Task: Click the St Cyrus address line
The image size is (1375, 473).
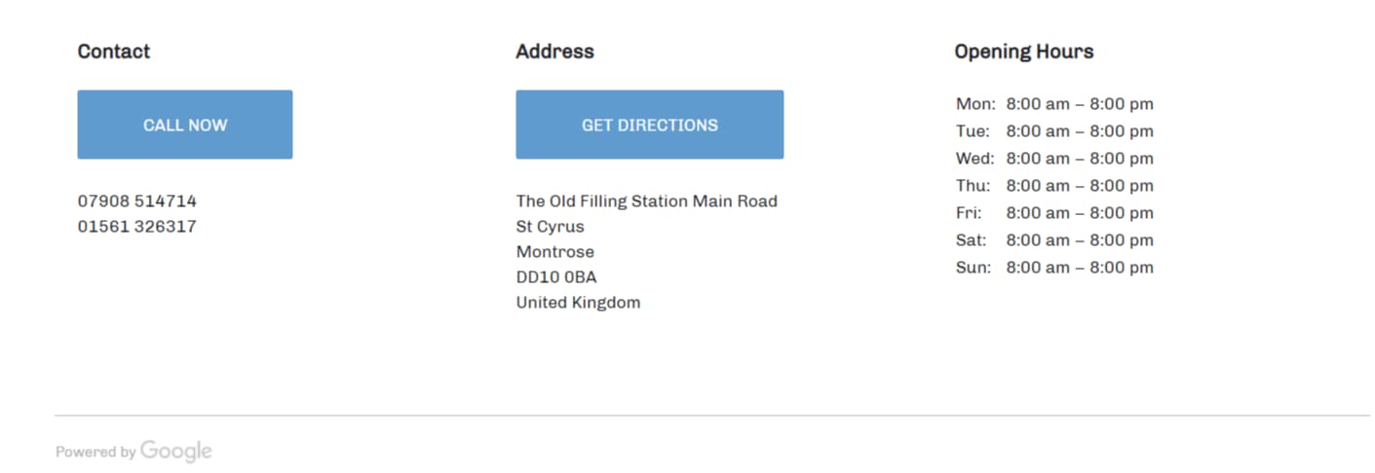Action: coord(551,227)
